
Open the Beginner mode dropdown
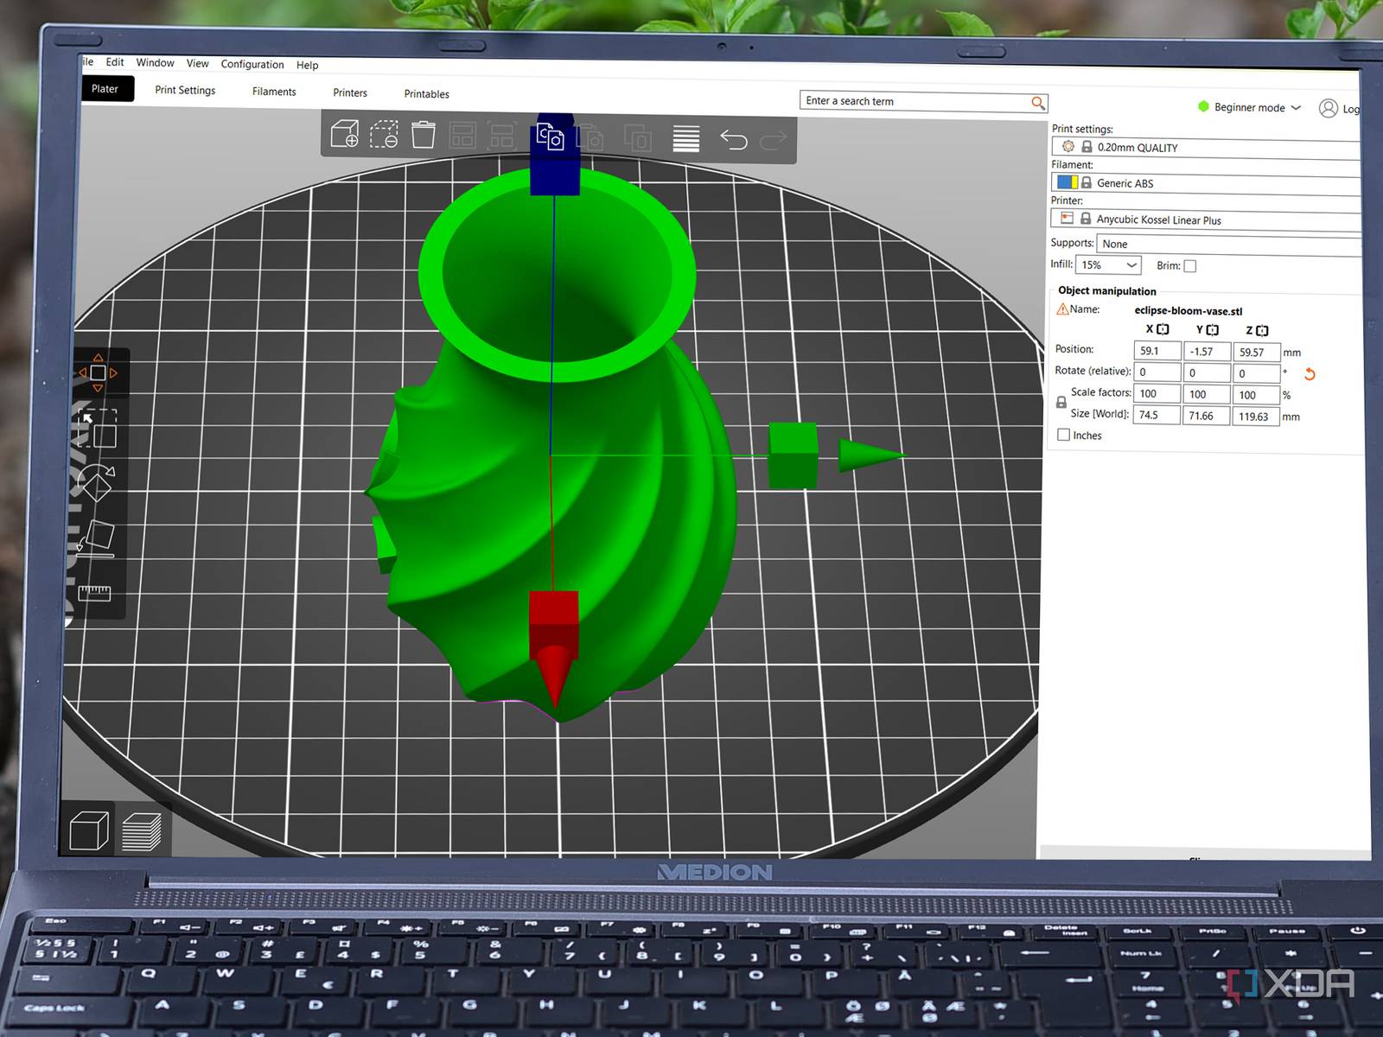click(x=1249, y=107)
